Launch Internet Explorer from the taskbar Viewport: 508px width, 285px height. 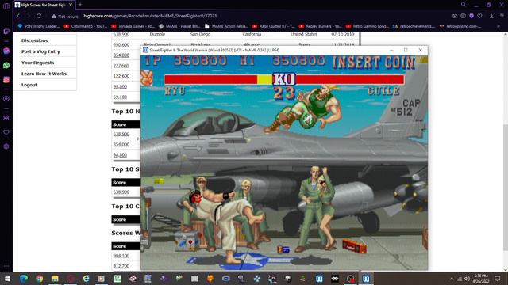[86, 279]
